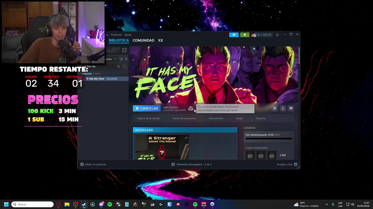The image size is (373, 209).
Task: Open Amigos y chat
Action: point(287,165)
